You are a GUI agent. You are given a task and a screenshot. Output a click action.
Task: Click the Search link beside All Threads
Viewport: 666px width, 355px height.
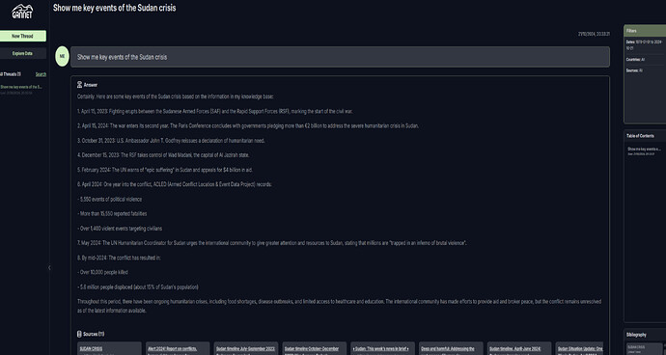41,74
